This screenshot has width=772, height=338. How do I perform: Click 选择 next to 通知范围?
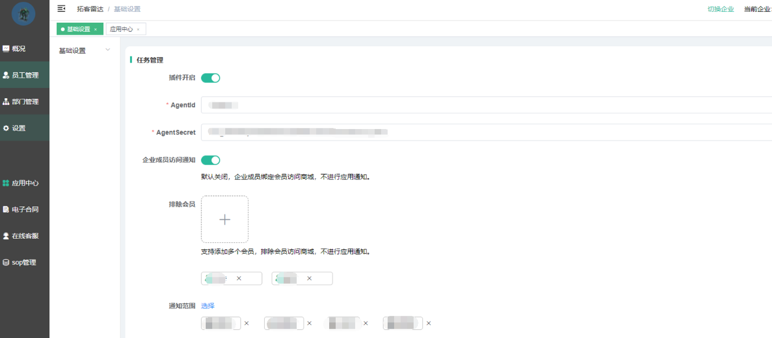208,306
